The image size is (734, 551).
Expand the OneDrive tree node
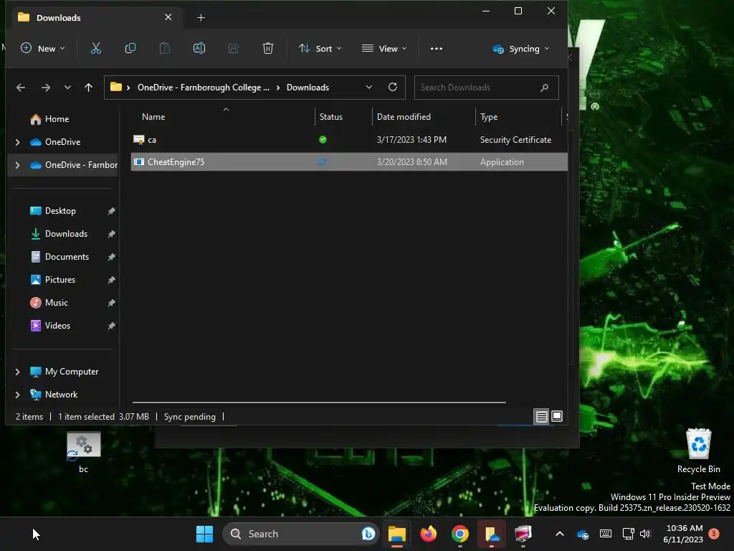(17, 142)
